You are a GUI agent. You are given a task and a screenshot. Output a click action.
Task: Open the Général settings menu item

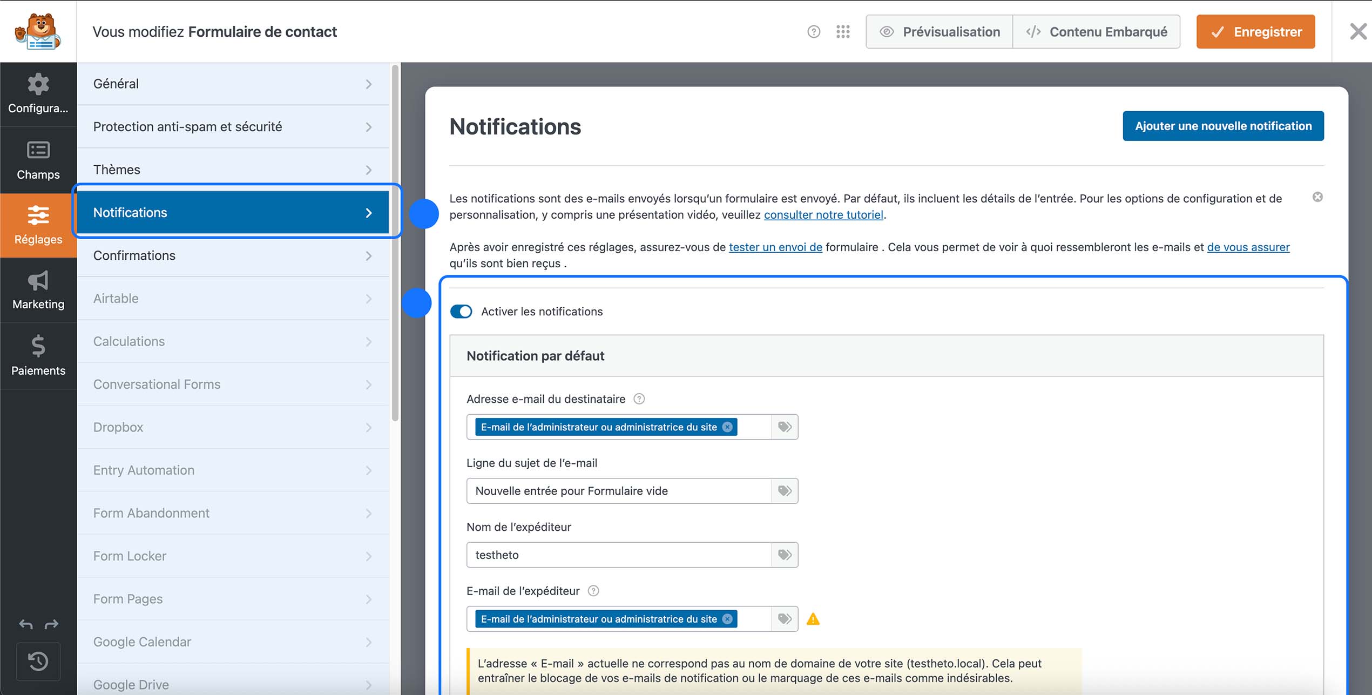pyautogui.click(x=232, y=83)
